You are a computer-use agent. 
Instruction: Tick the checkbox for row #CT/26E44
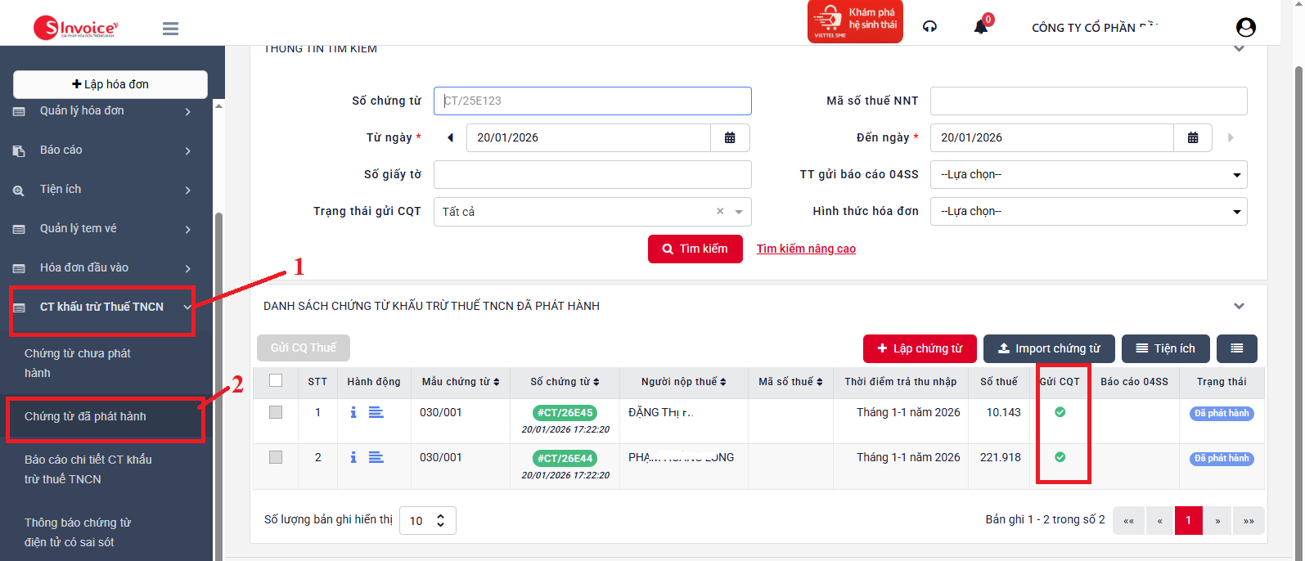pos(276,457)
